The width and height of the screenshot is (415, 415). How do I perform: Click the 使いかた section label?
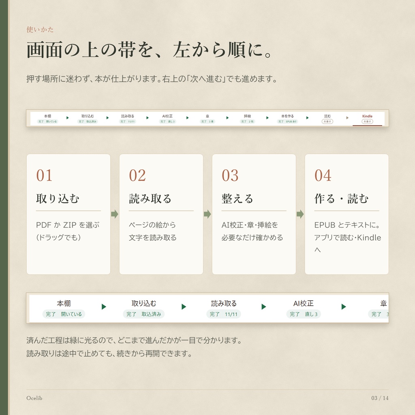point(40,29)
